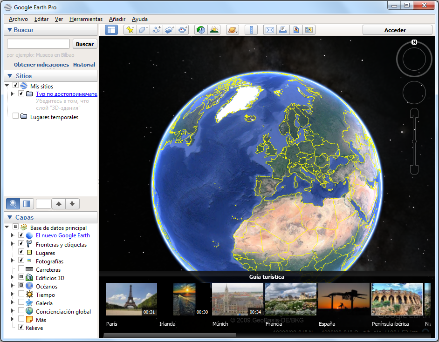Check the Edificios 3D layer

[x=20, y=278]
